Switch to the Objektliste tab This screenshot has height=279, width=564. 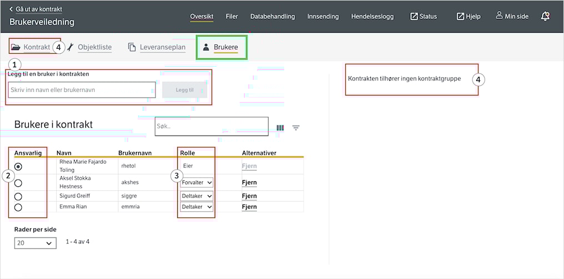coord(94,47)
